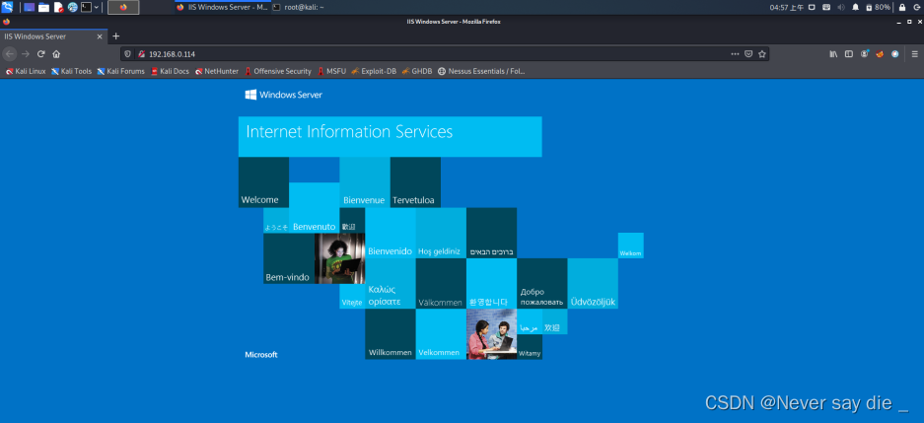Click the photo of person with laptop
The width and height of the screenshot is (924, 423).
[x=340, y=258]
